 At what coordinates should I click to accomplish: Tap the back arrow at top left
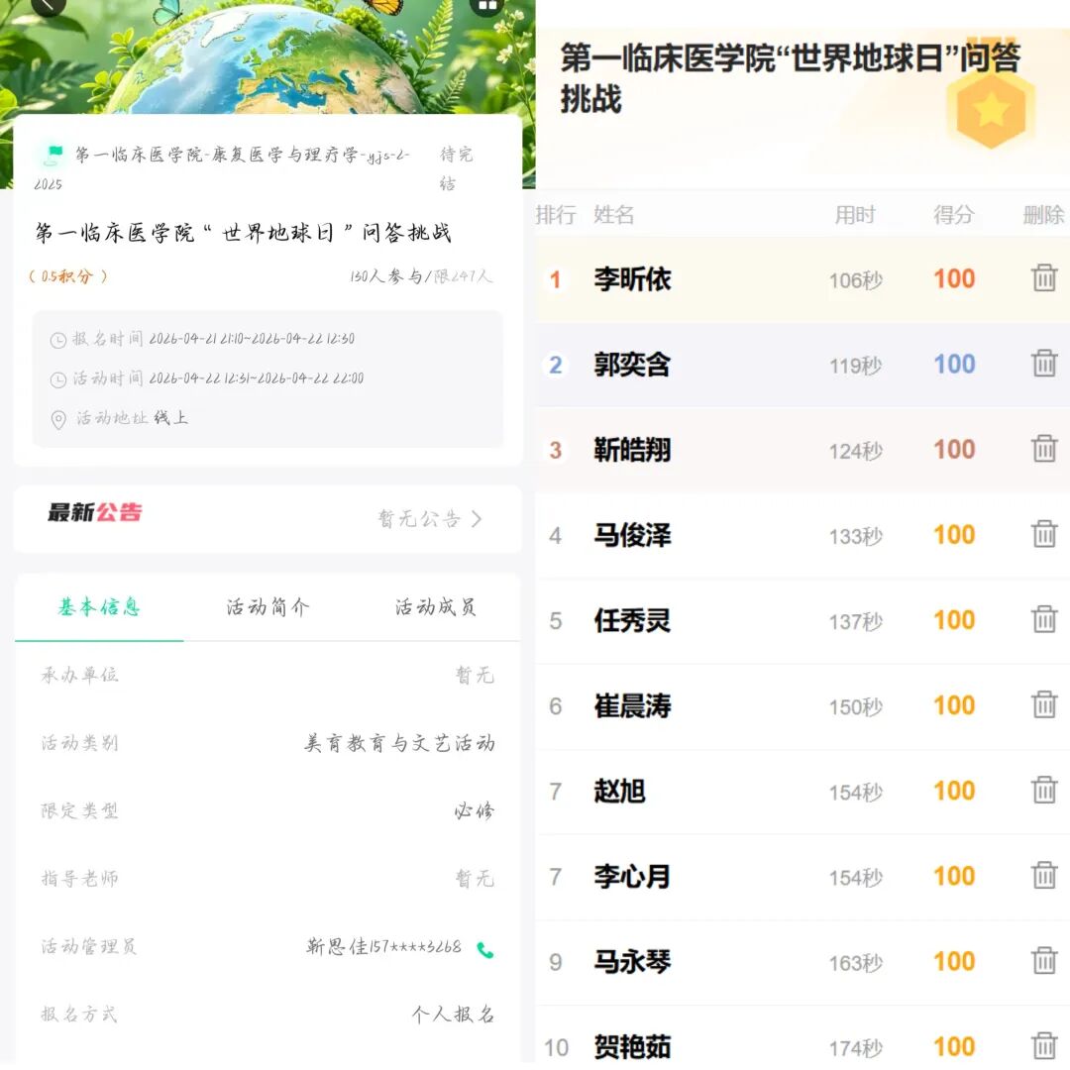click(x=48, y=6)
